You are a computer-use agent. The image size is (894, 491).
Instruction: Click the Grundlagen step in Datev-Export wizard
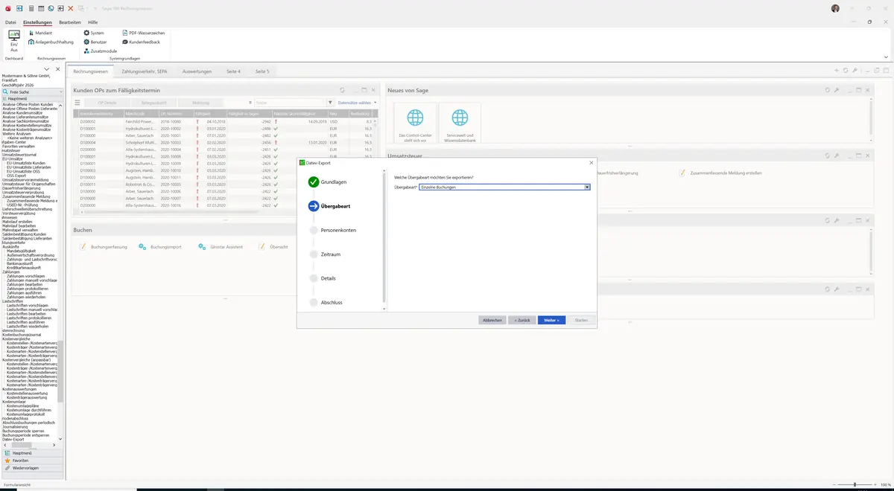(x=327, y=182)
